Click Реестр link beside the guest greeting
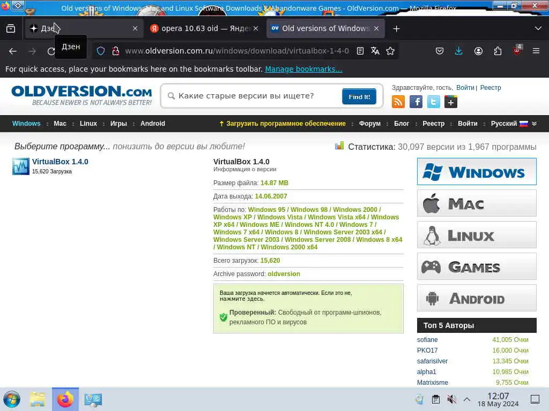This screenshot has width=549, height=411. (x=491, y=88)
